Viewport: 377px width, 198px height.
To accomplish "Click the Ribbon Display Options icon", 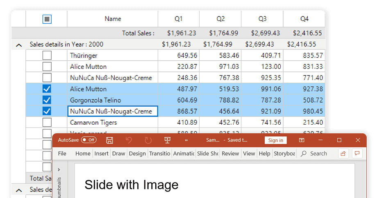I will tap(302, 140).
